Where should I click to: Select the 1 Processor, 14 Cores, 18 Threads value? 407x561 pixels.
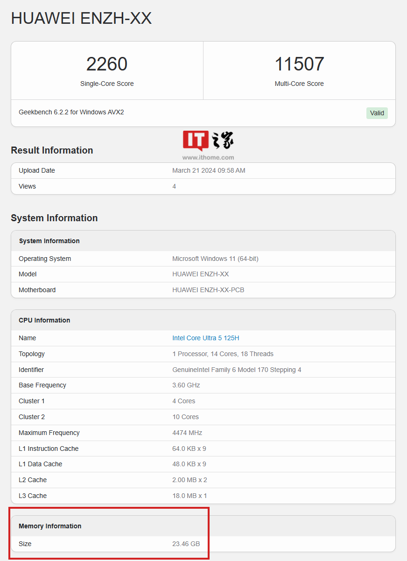click(x=223, y=354)
